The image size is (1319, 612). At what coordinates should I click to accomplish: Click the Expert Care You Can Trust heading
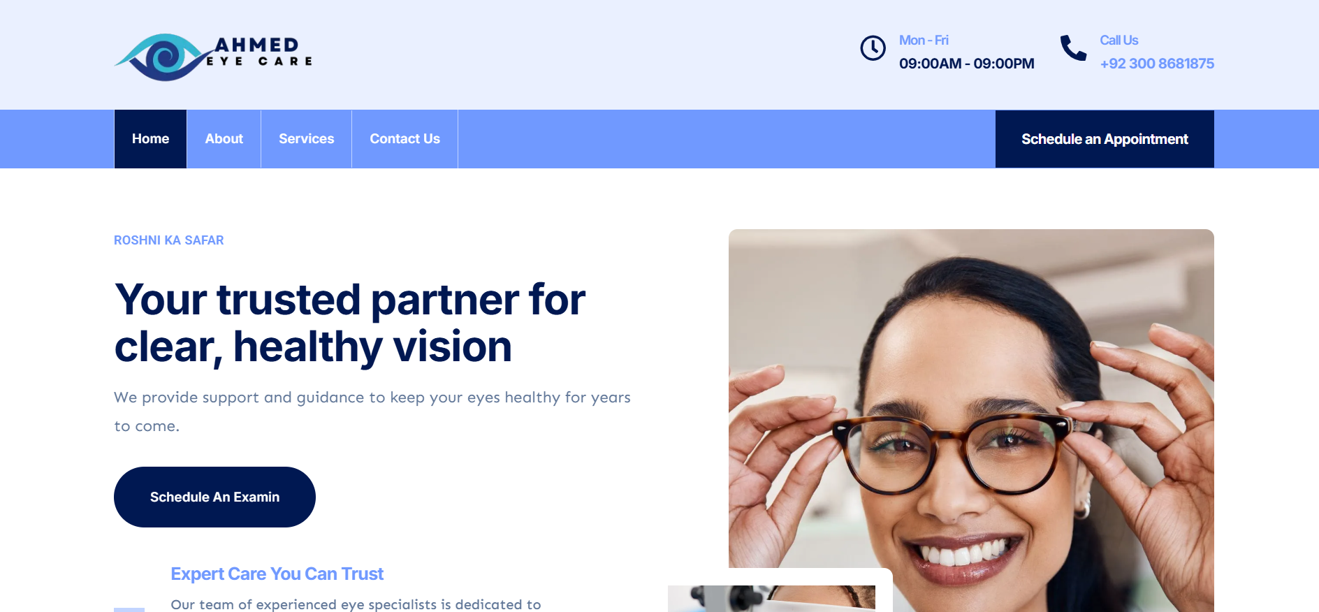(277, 574)
